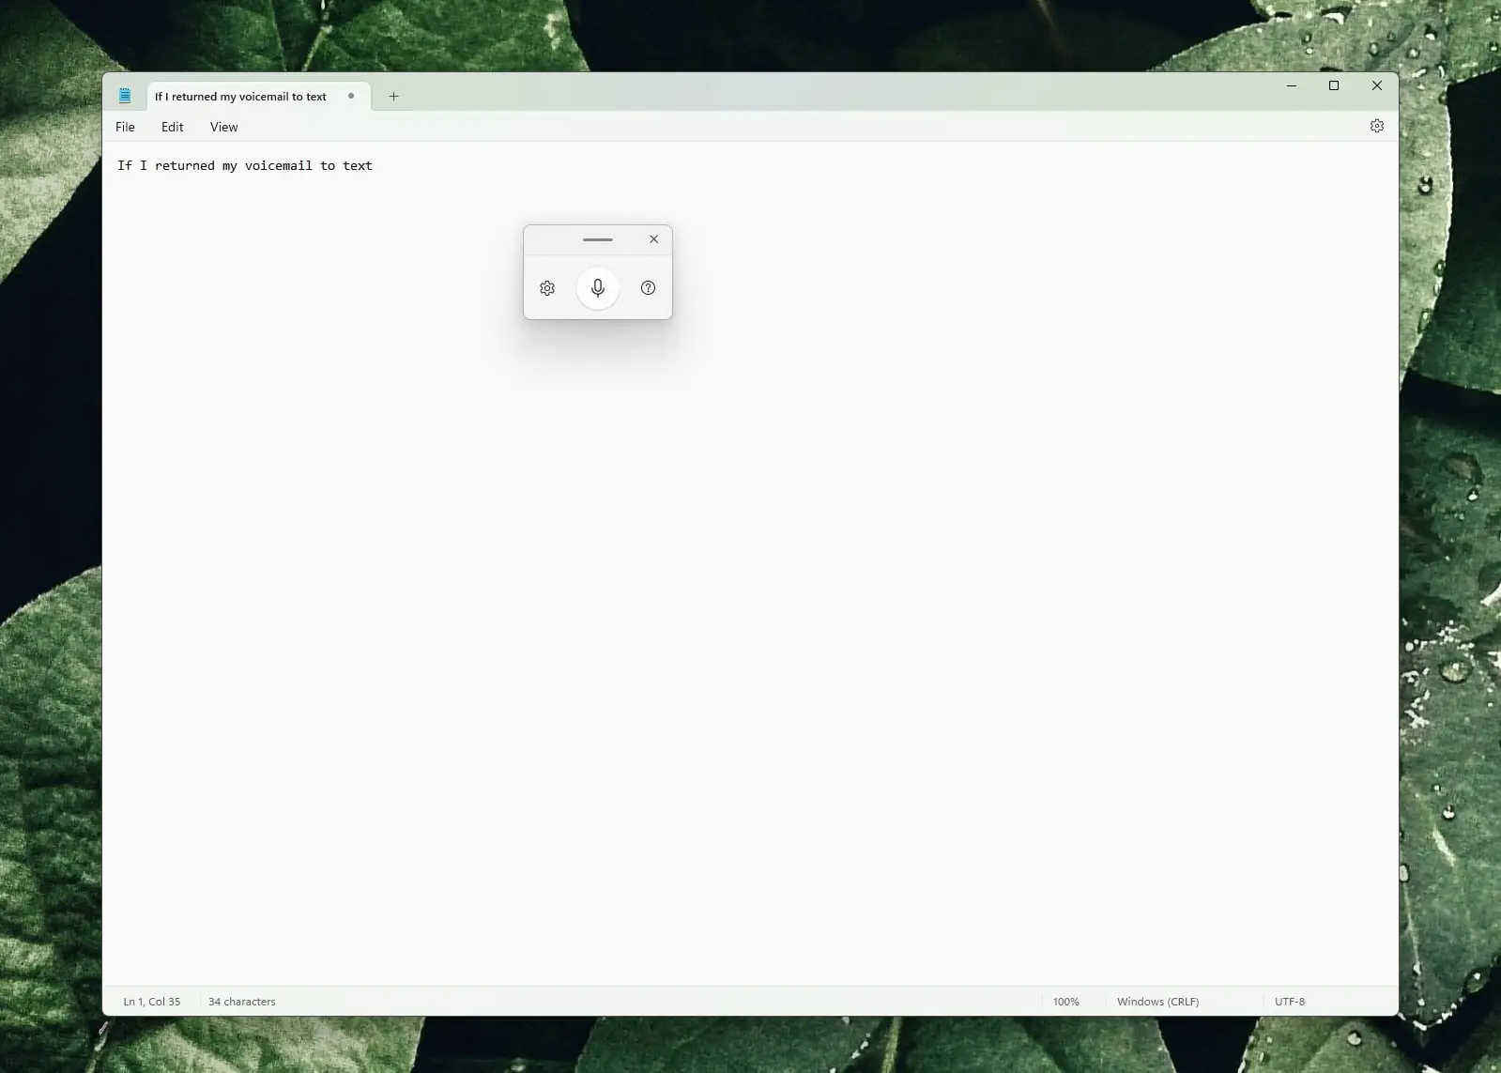Click the 100% zoom level indicator
Viewport: 1501px width, 1073px height.
[1065, 1002]
